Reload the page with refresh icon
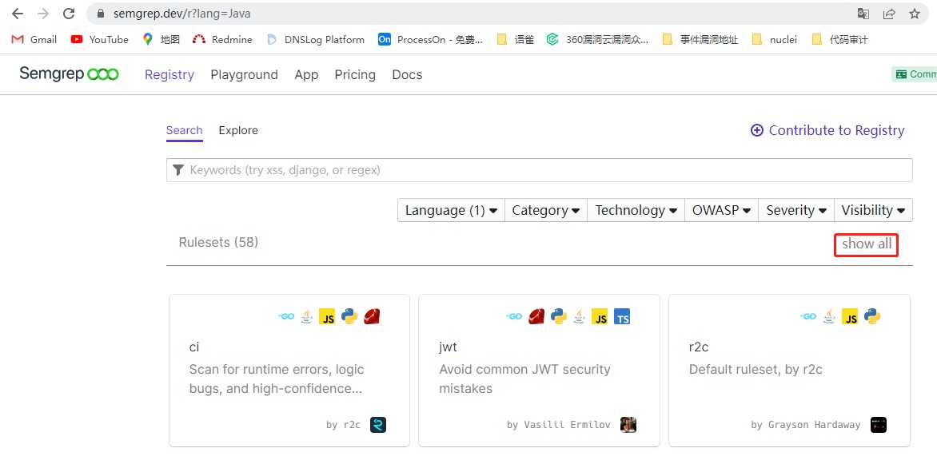The image size is (937, 464). [x=69, y=13]
